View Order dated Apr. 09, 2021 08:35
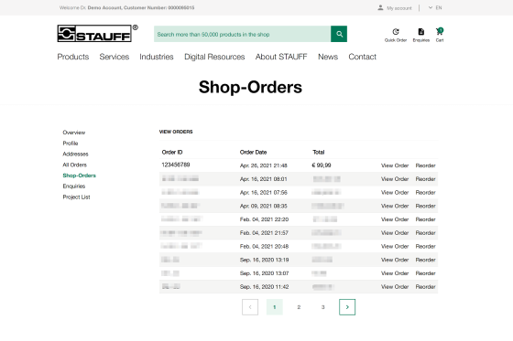 tap(395, 206)
